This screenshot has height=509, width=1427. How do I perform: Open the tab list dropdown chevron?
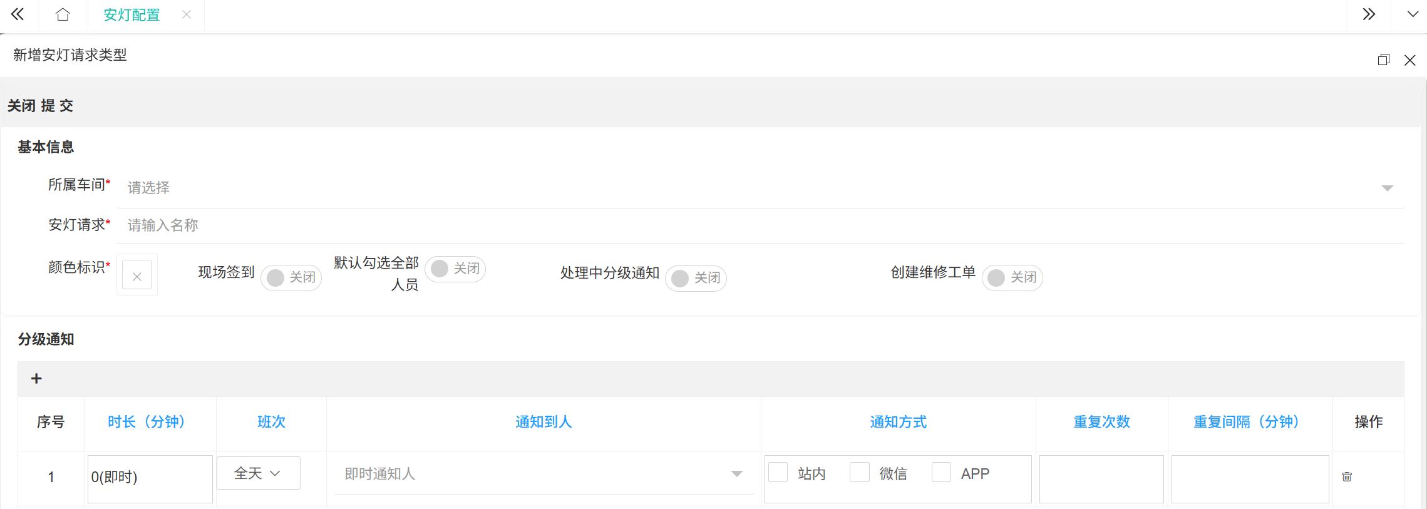click(1413, 15)
